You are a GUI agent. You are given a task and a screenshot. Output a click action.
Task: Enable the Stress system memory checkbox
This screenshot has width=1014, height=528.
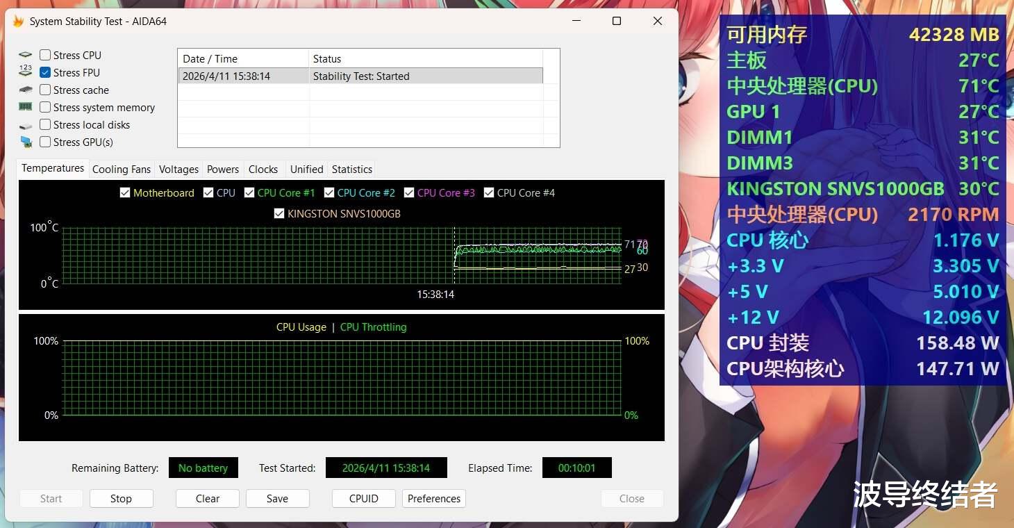45,107
